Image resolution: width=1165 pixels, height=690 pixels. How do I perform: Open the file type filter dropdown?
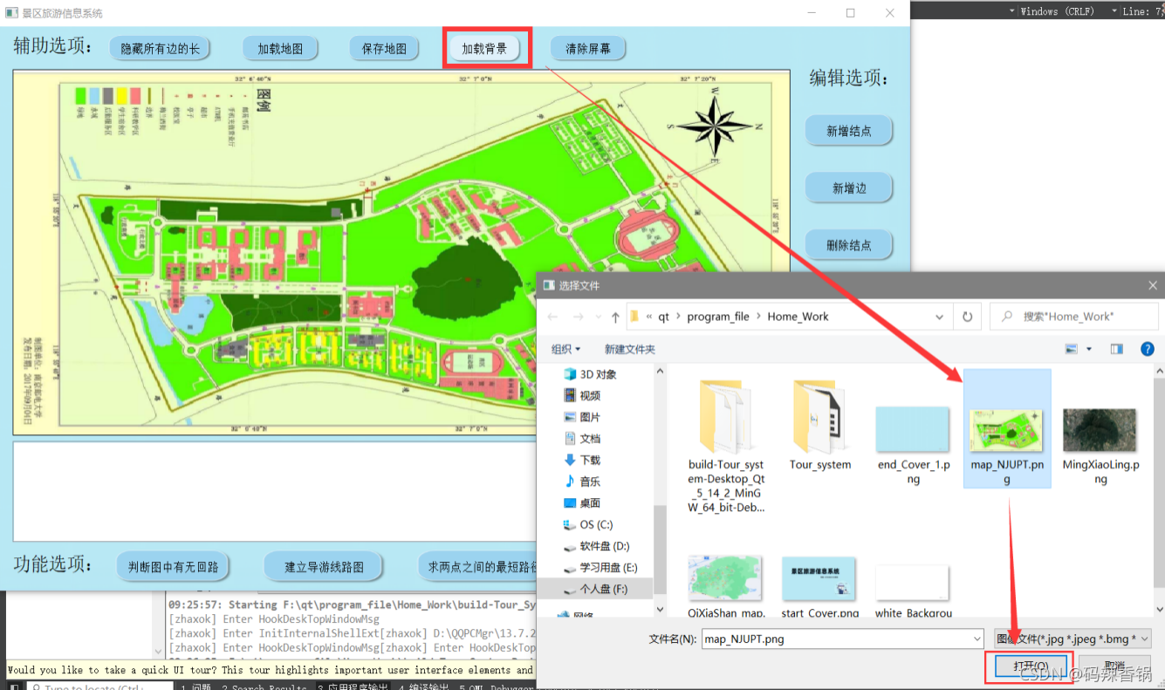pyautogui.click(x=1072, y=639)
